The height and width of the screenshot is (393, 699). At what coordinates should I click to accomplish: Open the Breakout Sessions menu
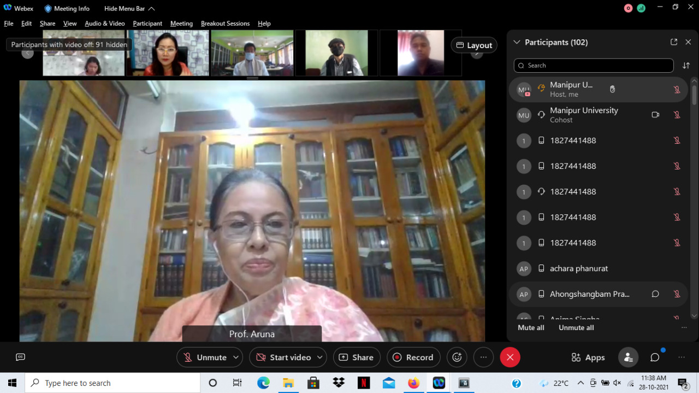pos(225,24)
